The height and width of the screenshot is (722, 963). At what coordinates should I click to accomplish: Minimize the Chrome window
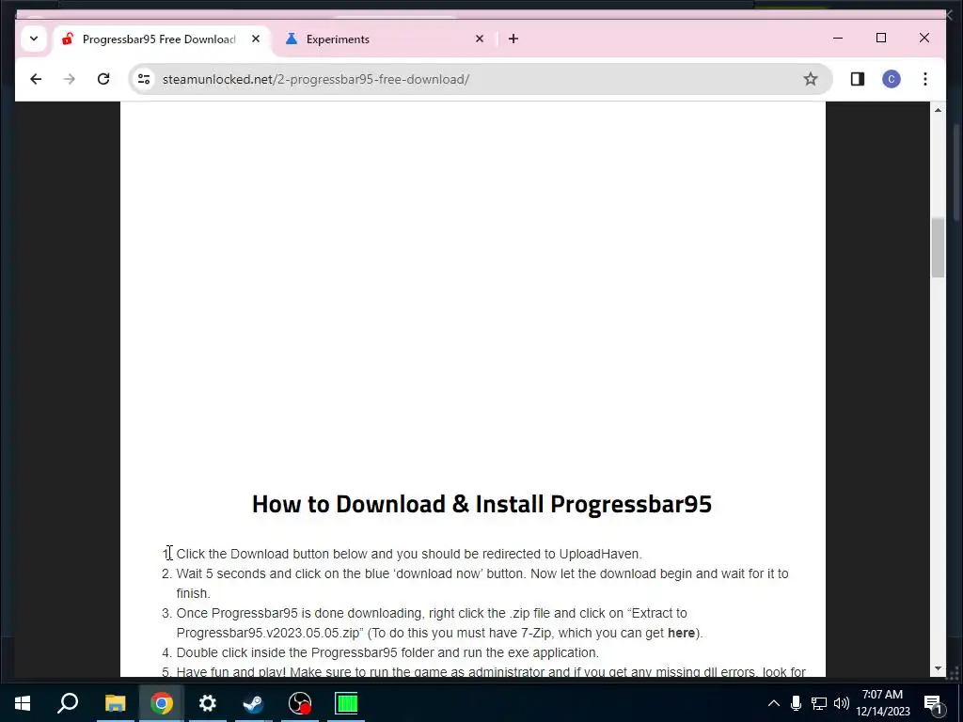(838, 38)
